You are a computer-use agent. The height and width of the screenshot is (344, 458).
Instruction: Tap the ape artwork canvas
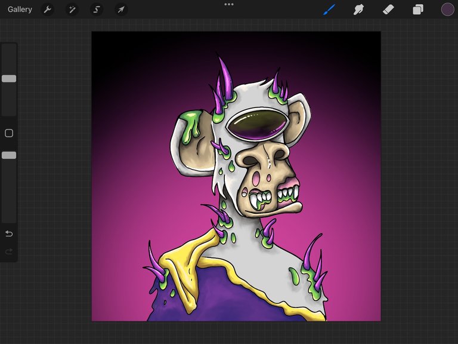point(236,176)
